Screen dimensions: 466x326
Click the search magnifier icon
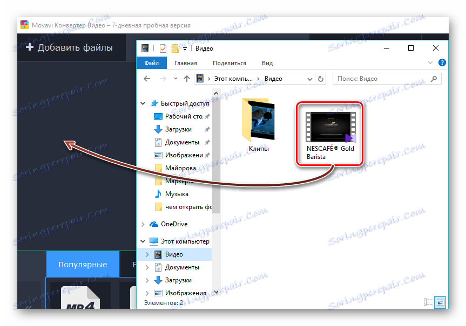click(x=434, y=79)
